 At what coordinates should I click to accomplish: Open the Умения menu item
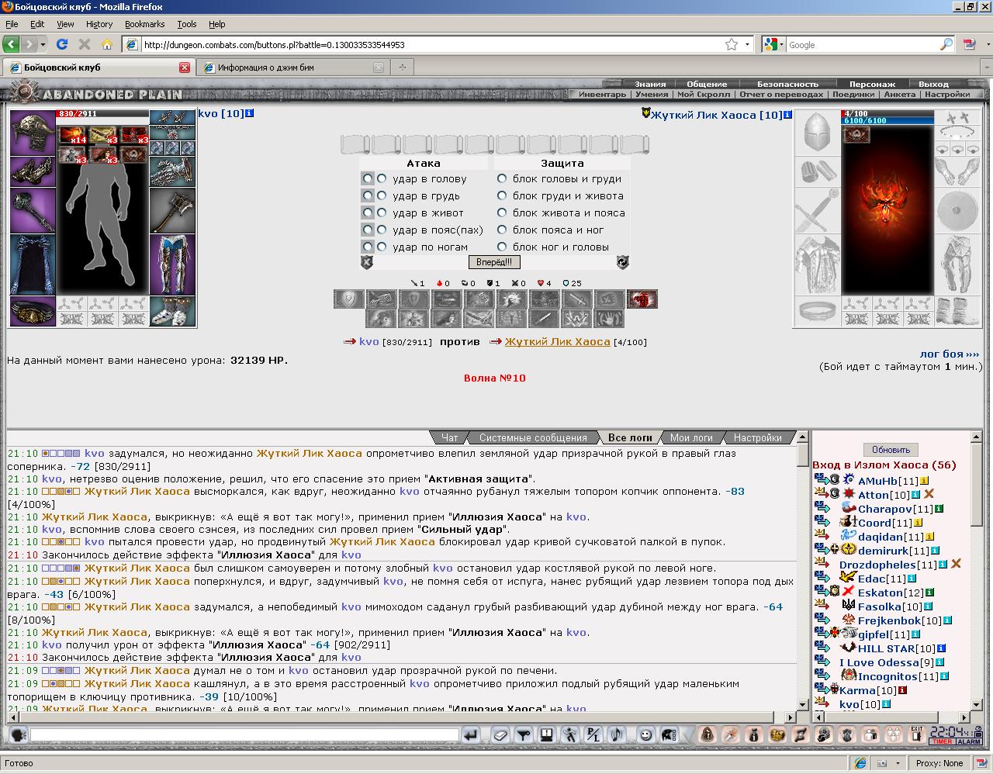click(x=652, y=94)
